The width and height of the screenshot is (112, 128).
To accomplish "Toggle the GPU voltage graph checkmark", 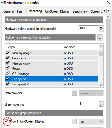I will click(x=8, y=74).
